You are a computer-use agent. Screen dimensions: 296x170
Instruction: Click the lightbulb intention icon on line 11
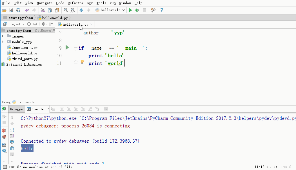pos(82,62)
